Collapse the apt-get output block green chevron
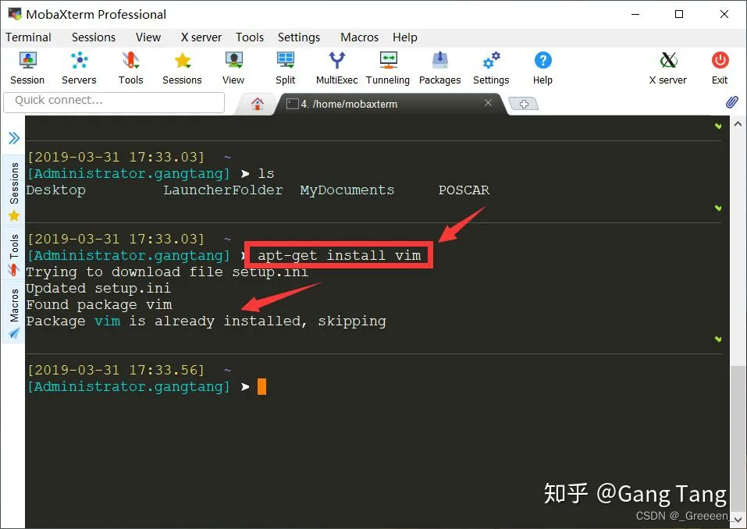The height and width of the screenshot is (529, 747). coord(718,339)
